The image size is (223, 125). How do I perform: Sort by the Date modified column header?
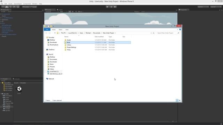pyautogui.click(x=99, y=37)
